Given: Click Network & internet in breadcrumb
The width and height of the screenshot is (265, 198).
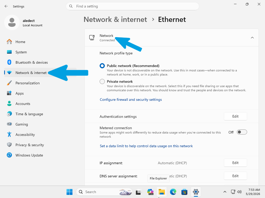Looking at the screenshot, I should 115,20.
